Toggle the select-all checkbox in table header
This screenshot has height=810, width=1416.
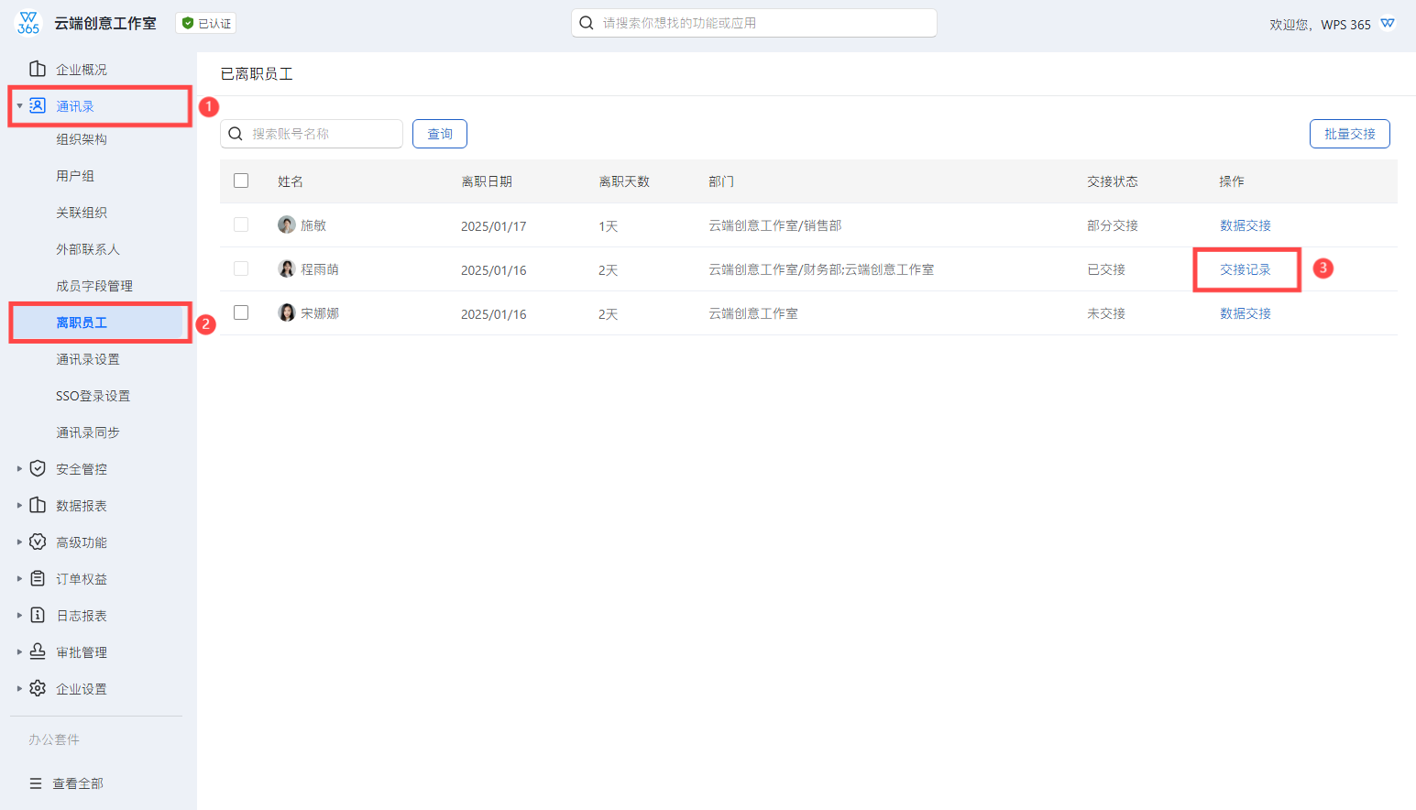241,181
